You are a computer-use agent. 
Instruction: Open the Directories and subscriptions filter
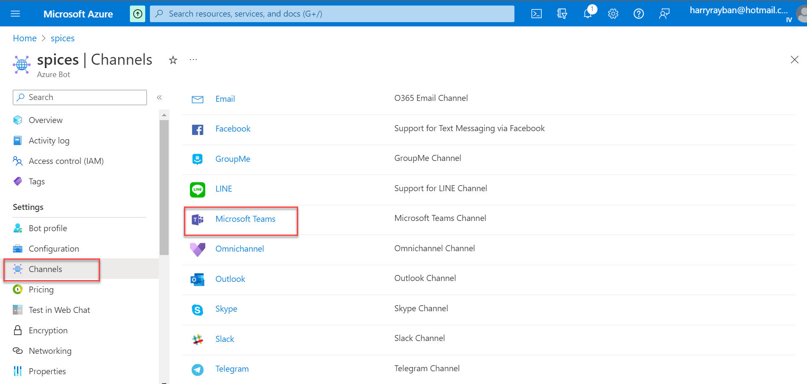tap(562, 14)
